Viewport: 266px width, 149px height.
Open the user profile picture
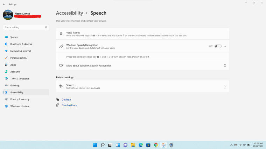coord(8,15)
